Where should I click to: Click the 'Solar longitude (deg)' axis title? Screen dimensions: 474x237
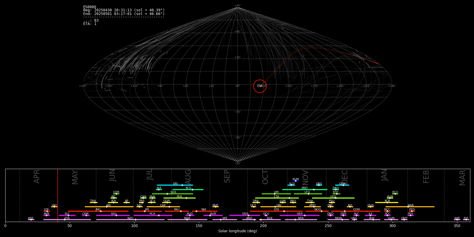[238, 231]
